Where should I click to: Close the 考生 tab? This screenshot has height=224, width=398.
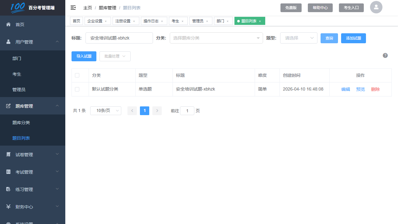click(x=183, y=21)
